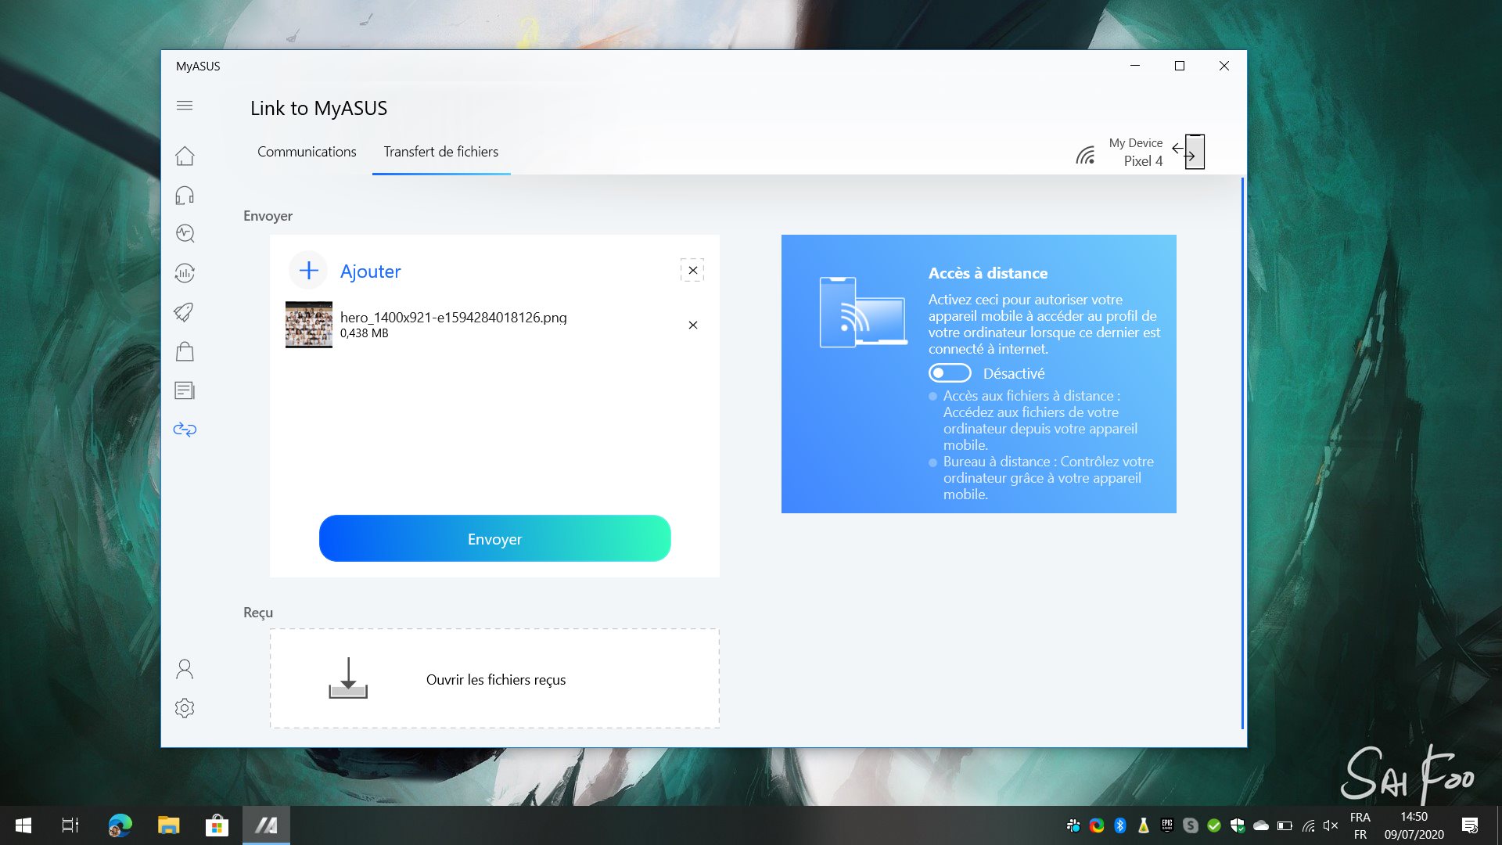Click the Wi-Fi network tray icon
Image resolution: width=1502 pixels, height=845 pixels.
pos(1308,825)
